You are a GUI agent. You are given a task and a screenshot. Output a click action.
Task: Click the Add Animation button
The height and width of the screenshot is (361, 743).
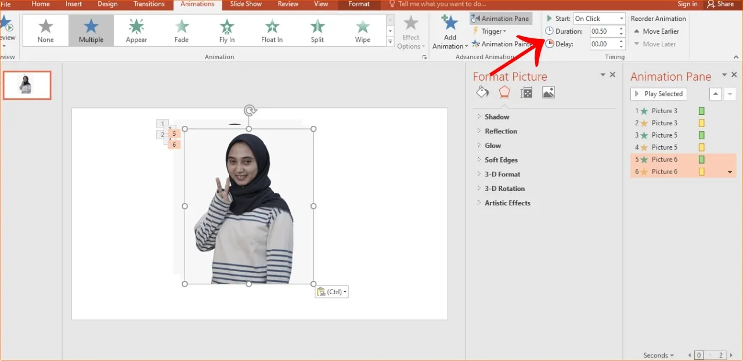click(450, 33)
